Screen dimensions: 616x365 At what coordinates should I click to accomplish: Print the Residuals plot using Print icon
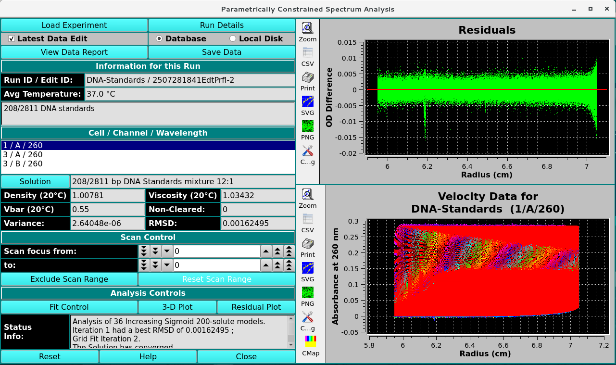coord(308,78)
